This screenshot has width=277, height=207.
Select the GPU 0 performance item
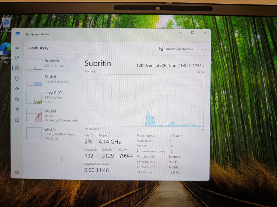tap(52, 134)
